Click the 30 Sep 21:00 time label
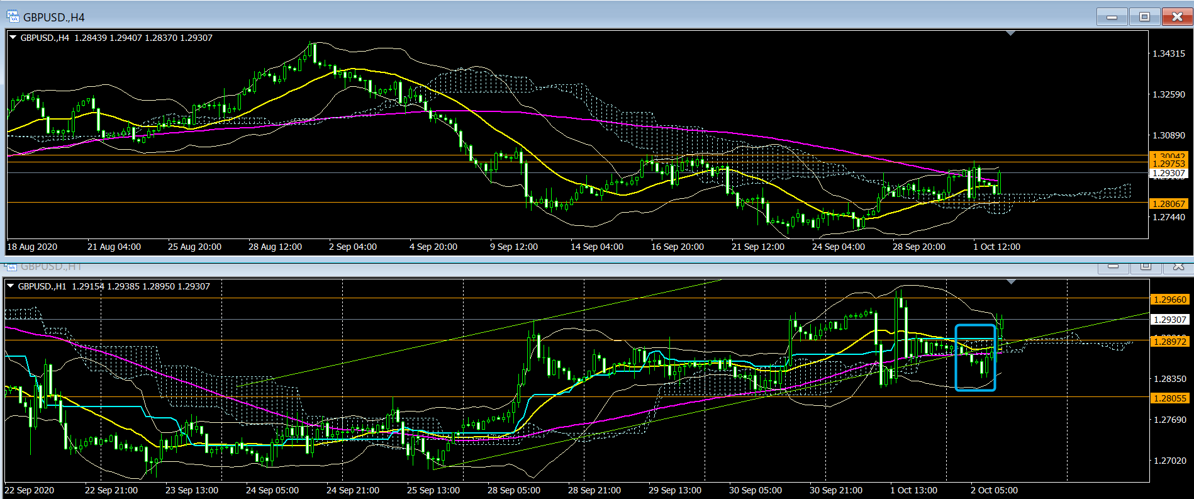The width and height of the screenshot is (1194, 499). point(836,490)
